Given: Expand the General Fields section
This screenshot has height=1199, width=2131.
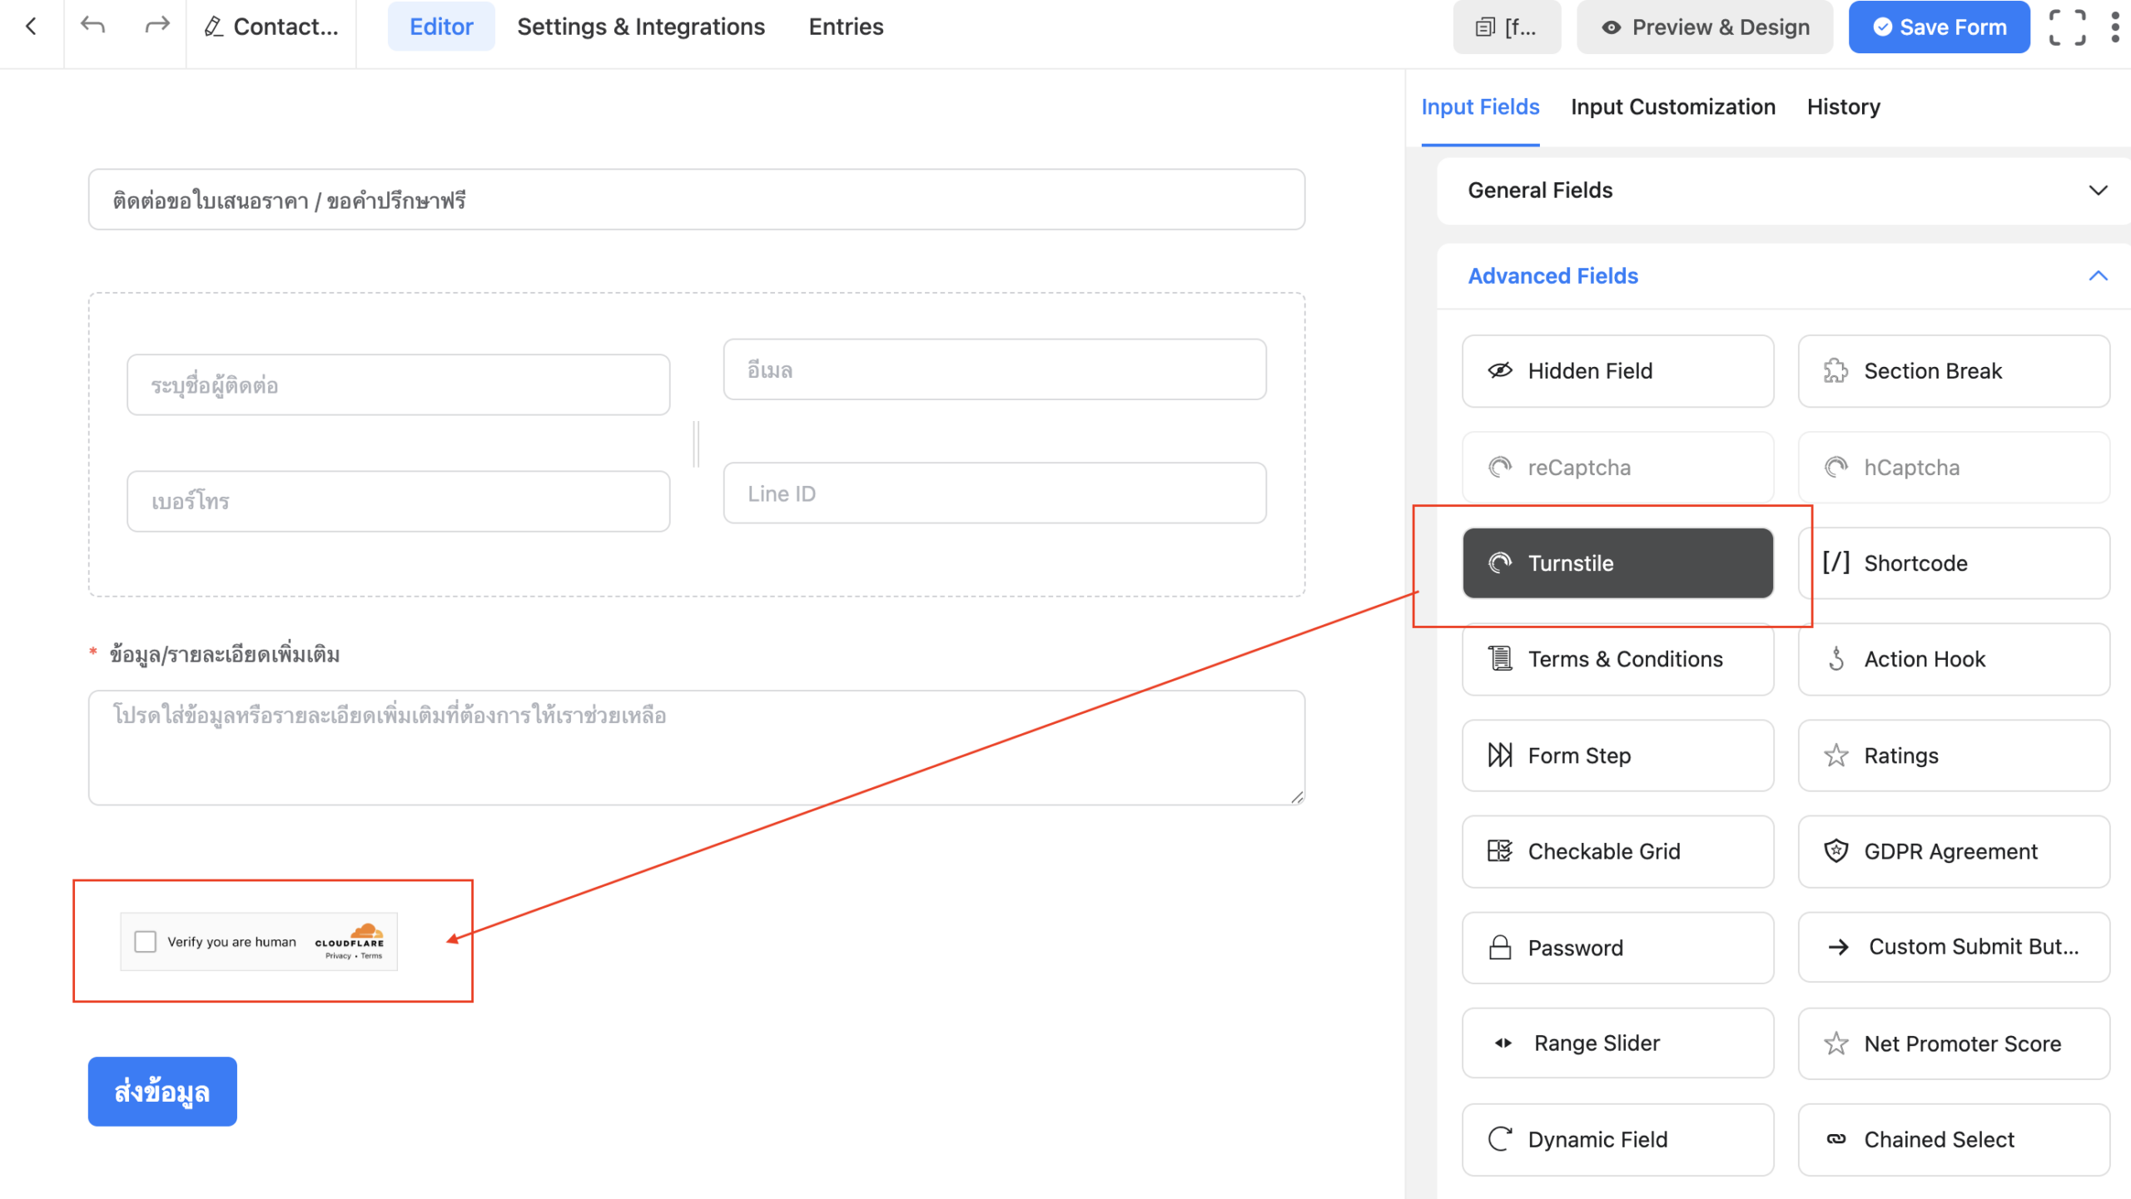Looking at the screenshot, I should [x=1783, y=191].
